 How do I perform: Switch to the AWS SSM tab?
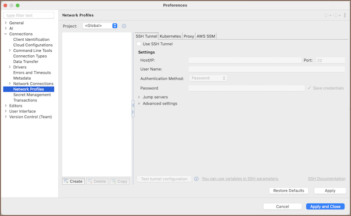pyautogui.click(x=206, y=36)
